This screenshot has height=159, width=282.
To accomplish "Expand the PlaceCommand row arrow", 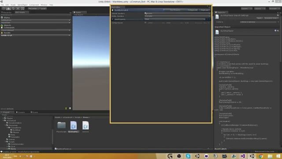I will tap(70, 30).
